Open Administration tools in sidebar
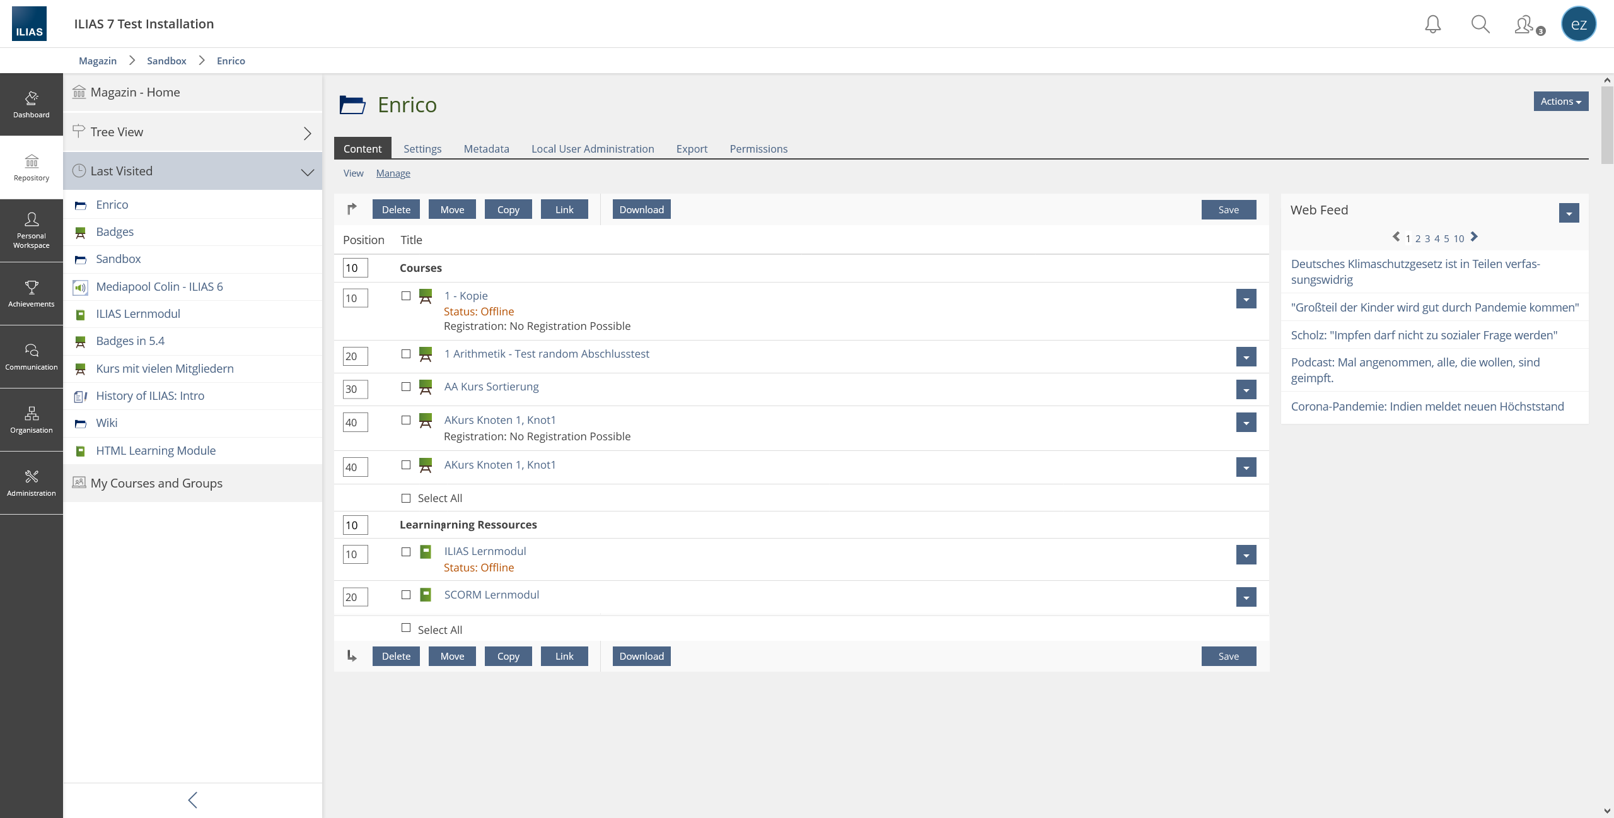1614x818 pixels. pyautogui.click(x=32, y=482)
